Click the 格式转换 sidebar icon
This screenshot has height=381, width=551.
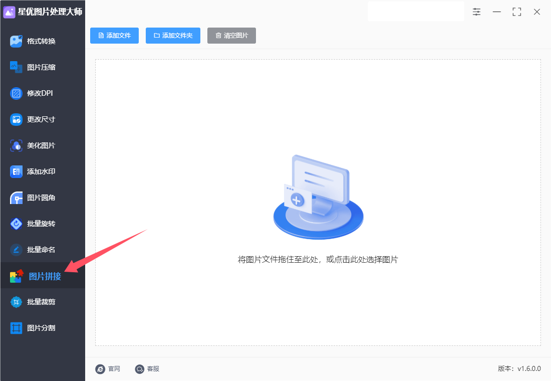tap(16, 41)
